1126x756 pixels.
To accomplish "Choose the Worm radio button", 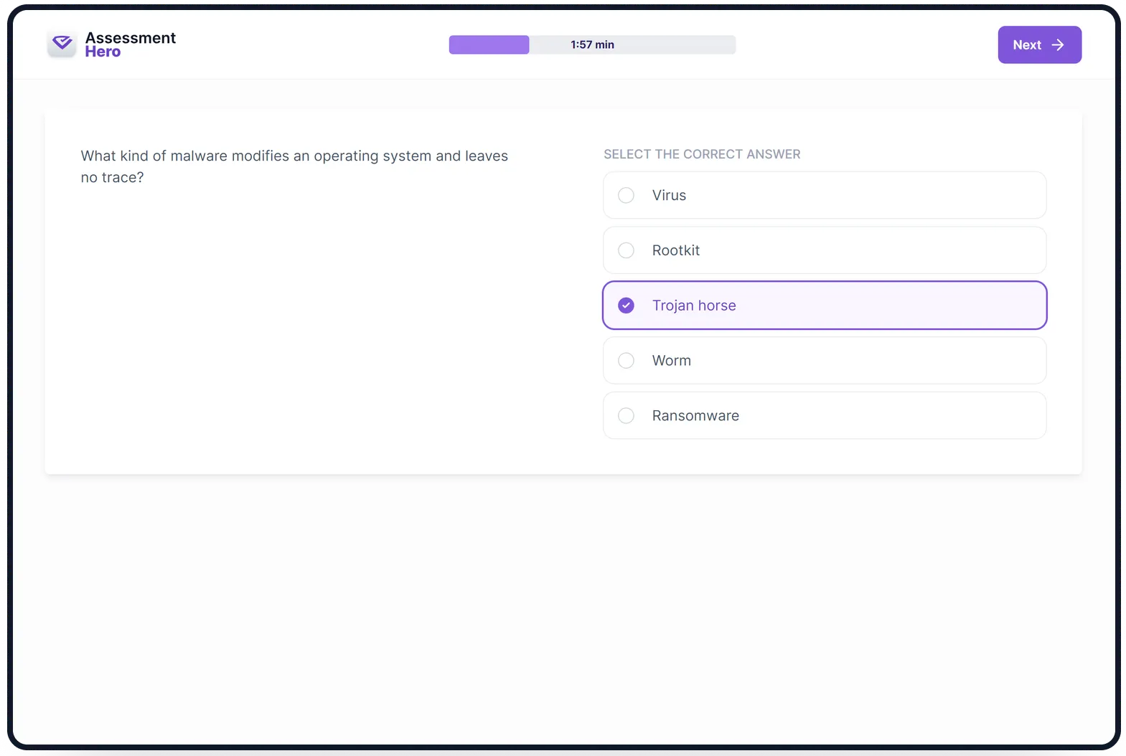I will point(626,361).
